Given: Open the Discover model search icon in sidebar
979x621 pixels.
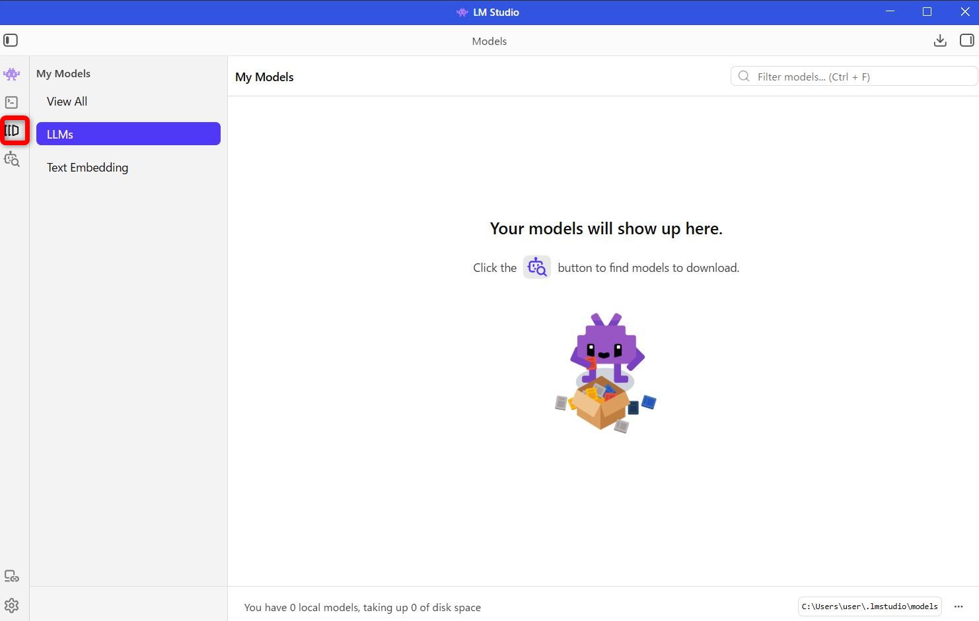Looking at the screenshot, I should 12,159.
